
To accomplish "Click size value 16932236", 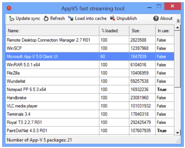I will [139, 90].
